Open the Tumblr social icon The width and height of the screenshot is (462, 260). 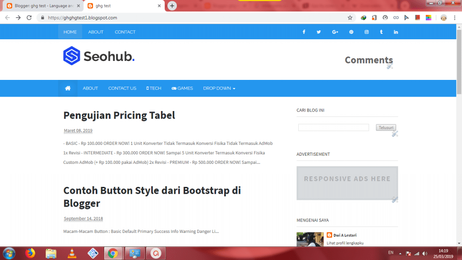[x=381, y=32]
